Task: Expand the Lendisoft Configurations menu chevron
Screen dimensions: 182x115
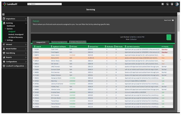Action: point(26,66)
